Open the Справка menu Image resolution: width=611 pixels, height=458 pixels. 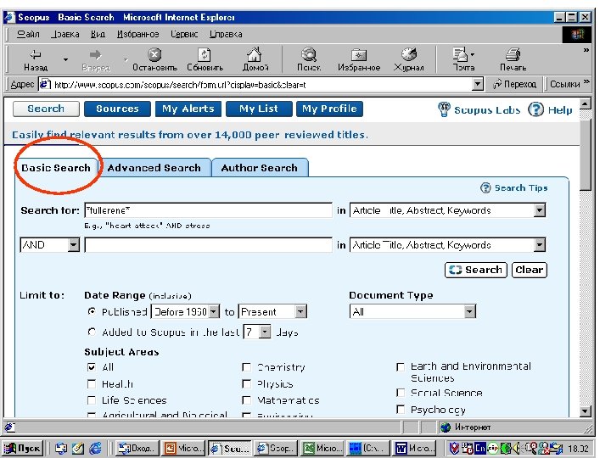226,34
